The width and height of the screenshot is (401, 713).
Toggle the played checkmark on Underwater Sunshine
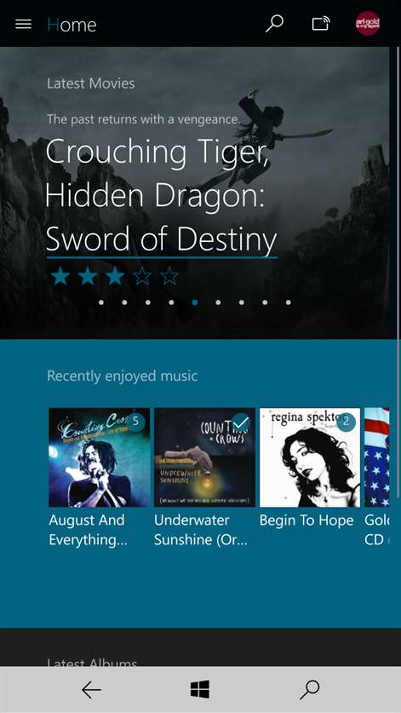click(241, 422)
